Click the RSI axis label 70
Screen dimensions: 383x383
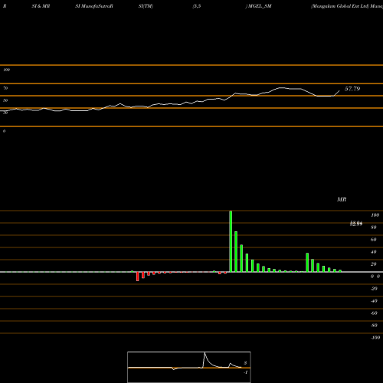tap(5, 88)
